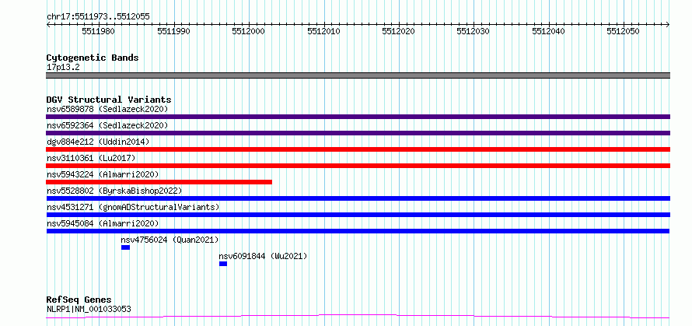Select the purple bar under nsv6592364
Image resolution: width=692 pixels, height=326 pixels.
click(358, 133)
